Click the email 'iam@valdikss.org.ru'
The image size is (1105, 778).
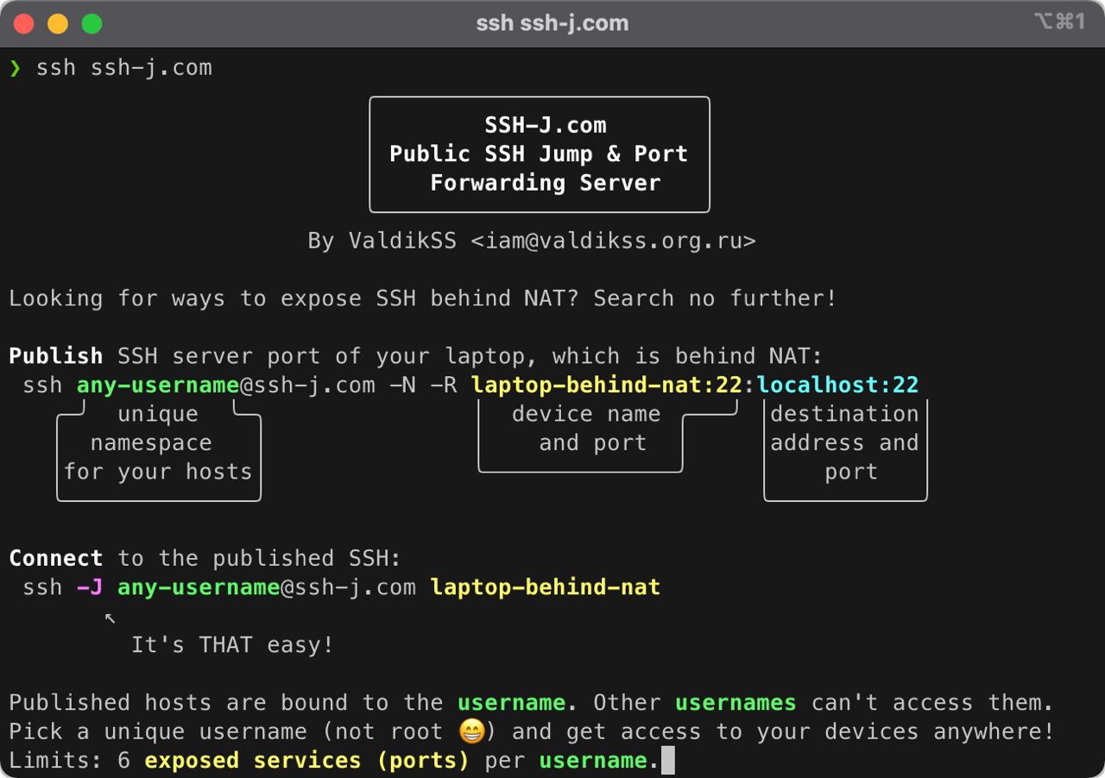[614, 242]
